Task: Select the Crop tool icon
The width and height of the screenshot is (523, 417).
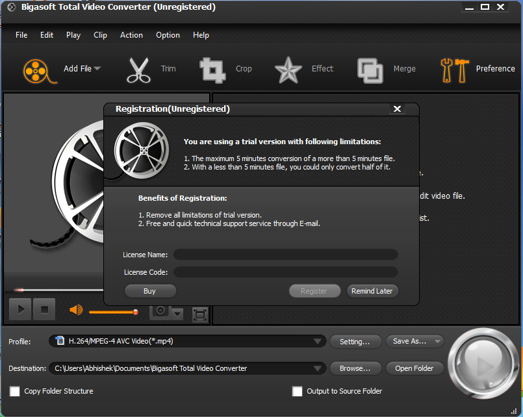Action: click(x=212, y=70)
